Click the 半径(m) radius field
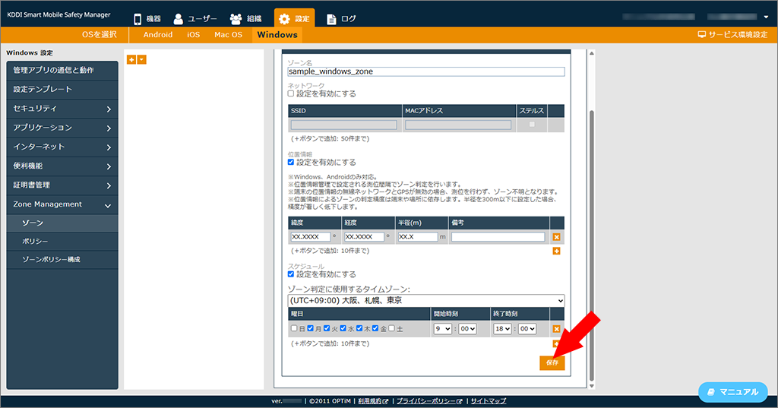This screenshot has width=778, height=408. pyautogui.click(x=418, y=237)
